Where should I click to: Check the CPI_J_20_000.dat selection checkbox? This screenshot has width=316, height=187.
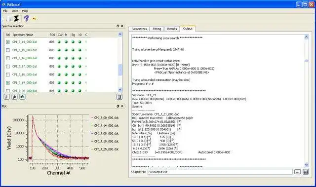coord(8,91)
